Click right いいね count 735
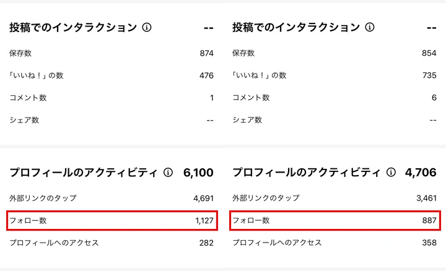This screenshot has height=271, width=446. (x=429, y=75)
